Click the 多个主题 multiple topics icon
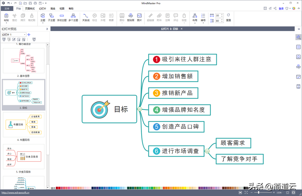Image resolution: width=302 pixels, height=196 pixels. point(73,17)
